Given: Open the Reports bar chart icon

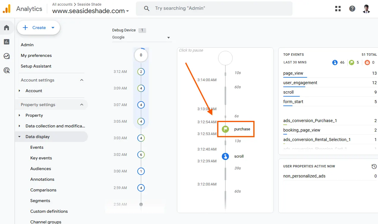Looking at the screenshot, I should 7,42.
